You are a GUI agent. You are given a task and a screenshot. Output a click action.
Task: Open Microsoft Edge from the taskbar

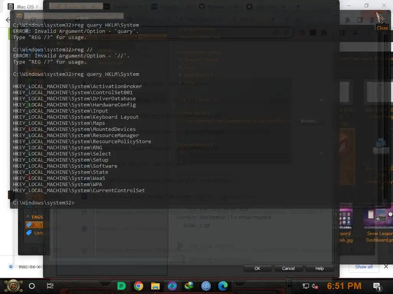(x=223, y=286)
